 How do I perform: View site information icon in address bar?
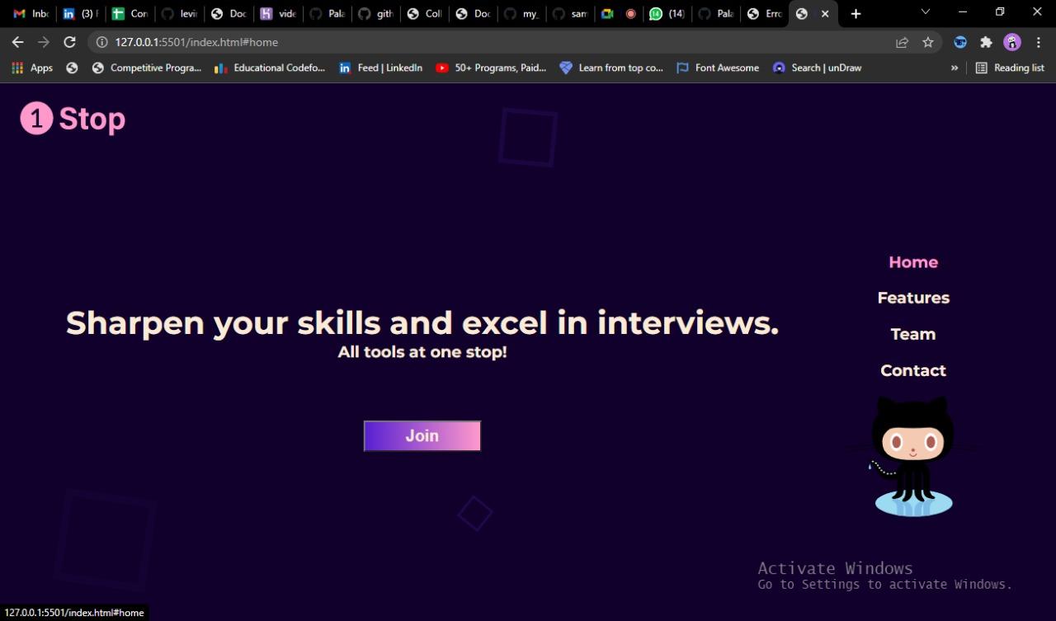101,42
